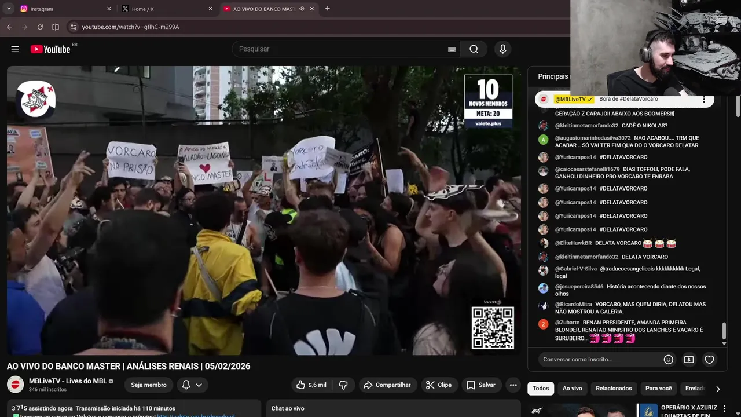741x417 pixels.
Task: Open notification bell dropdown
Action: (192, 385)
